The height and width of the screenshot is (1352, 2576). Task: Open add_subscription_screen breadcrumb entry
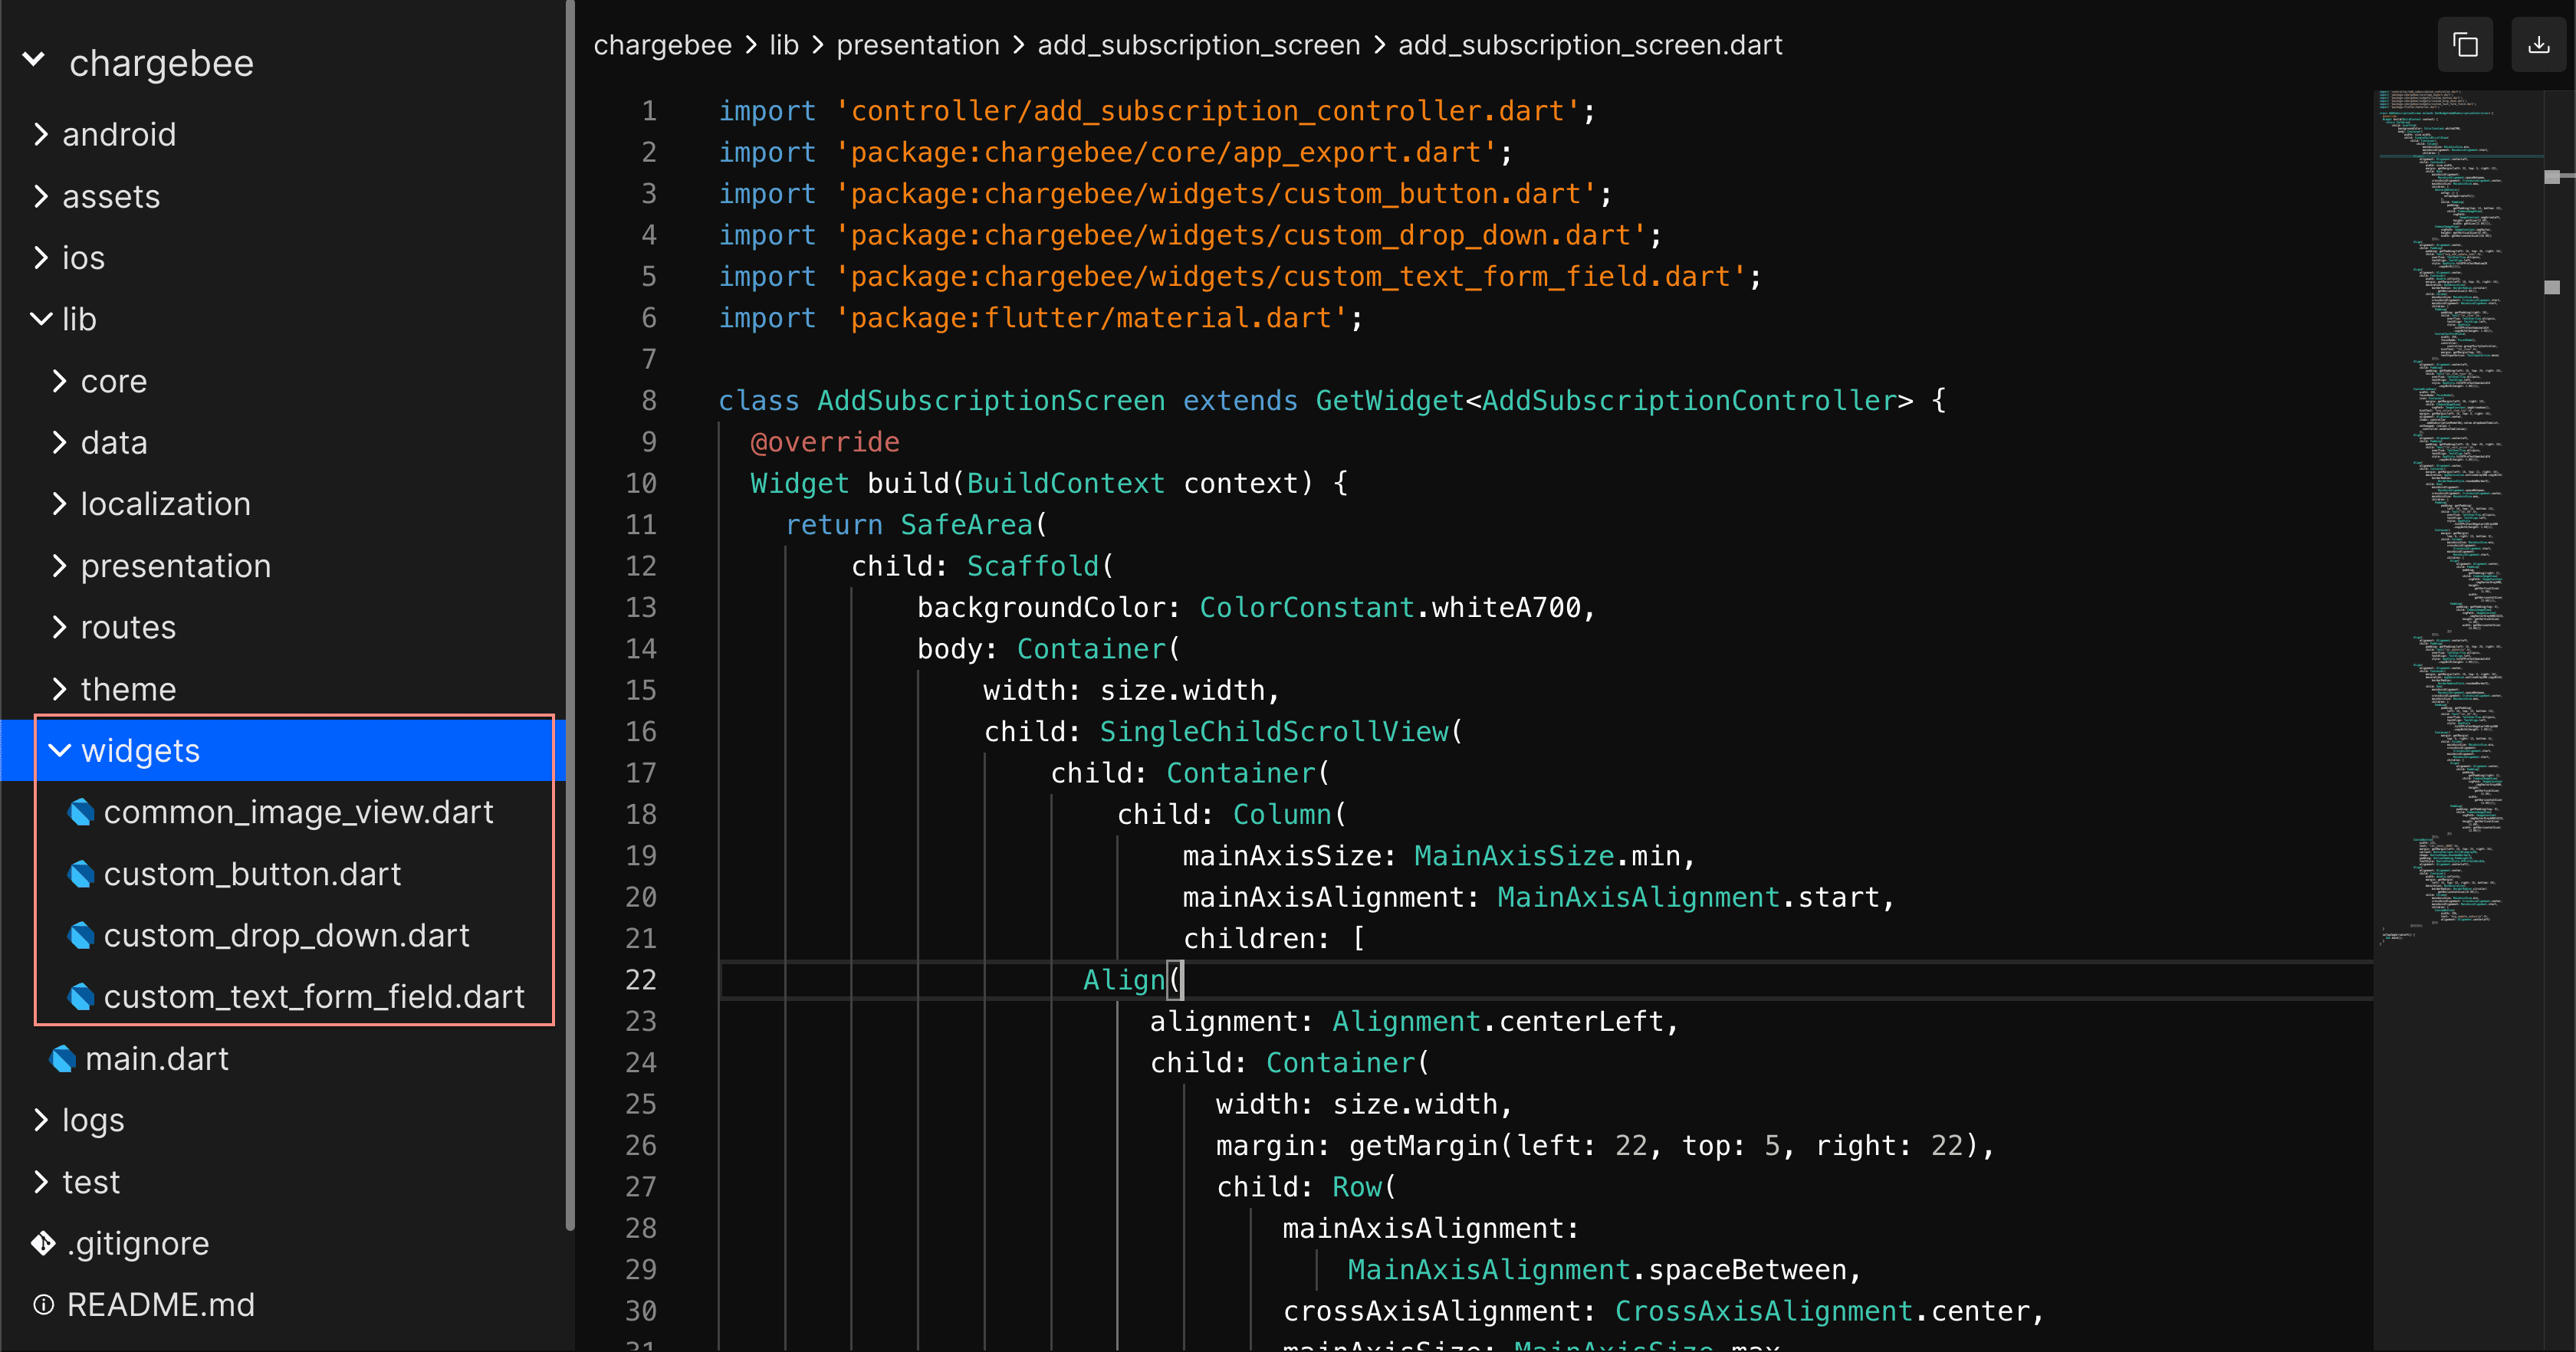tap(1197, 44)
